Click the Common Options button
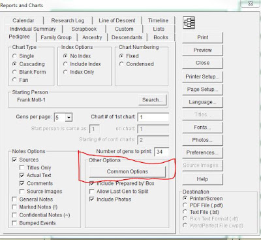The height and width of the screenshot is (240, 261). click(127, 172)
